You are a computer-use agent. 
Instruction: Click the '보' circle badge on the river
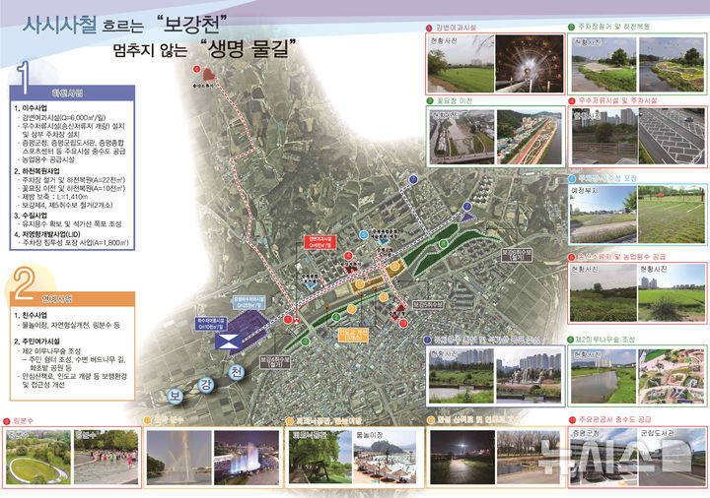(x=175, y=396)
